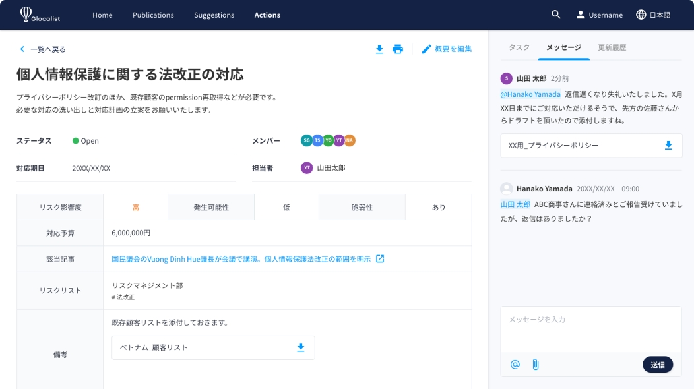Open the search with the magnifier icon

[555, 14]
